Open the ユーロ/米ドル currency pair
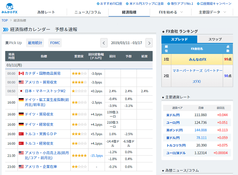Screen dimensions: 238x175 click(176, 153)
